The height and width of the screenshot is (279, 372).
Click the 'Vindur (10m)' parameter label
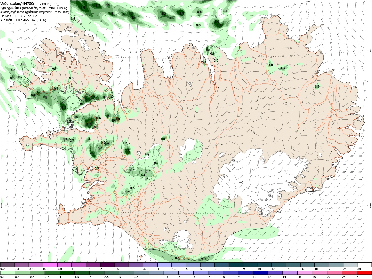(x=49, y=3)
